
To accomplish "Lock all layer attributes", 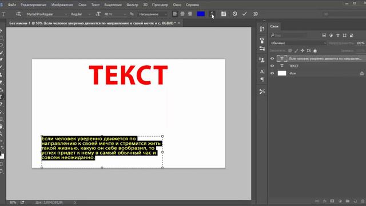I will [315, 51].
